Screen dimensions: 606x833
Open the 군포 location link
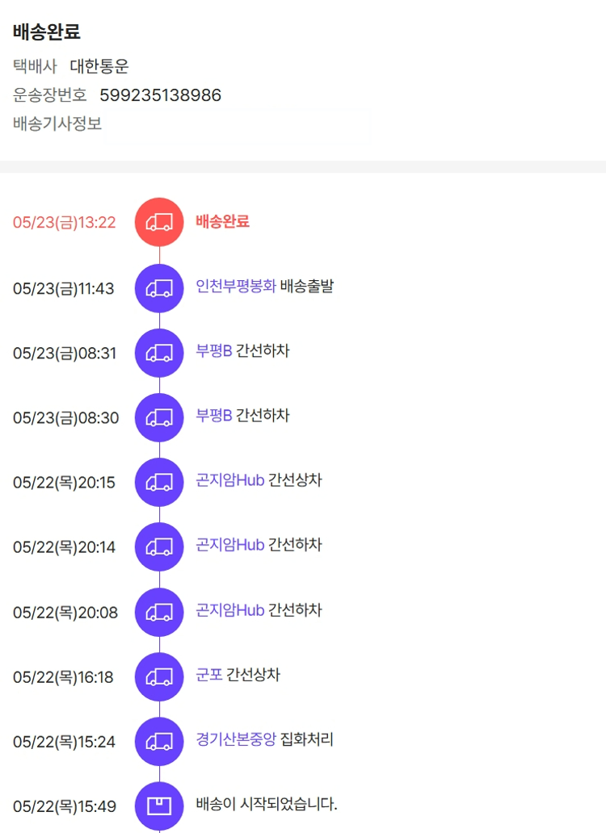click(209, 675)
